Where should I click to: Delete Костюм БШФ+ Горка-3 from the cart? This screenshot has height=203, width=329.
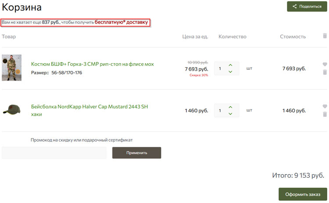[325, 72]
